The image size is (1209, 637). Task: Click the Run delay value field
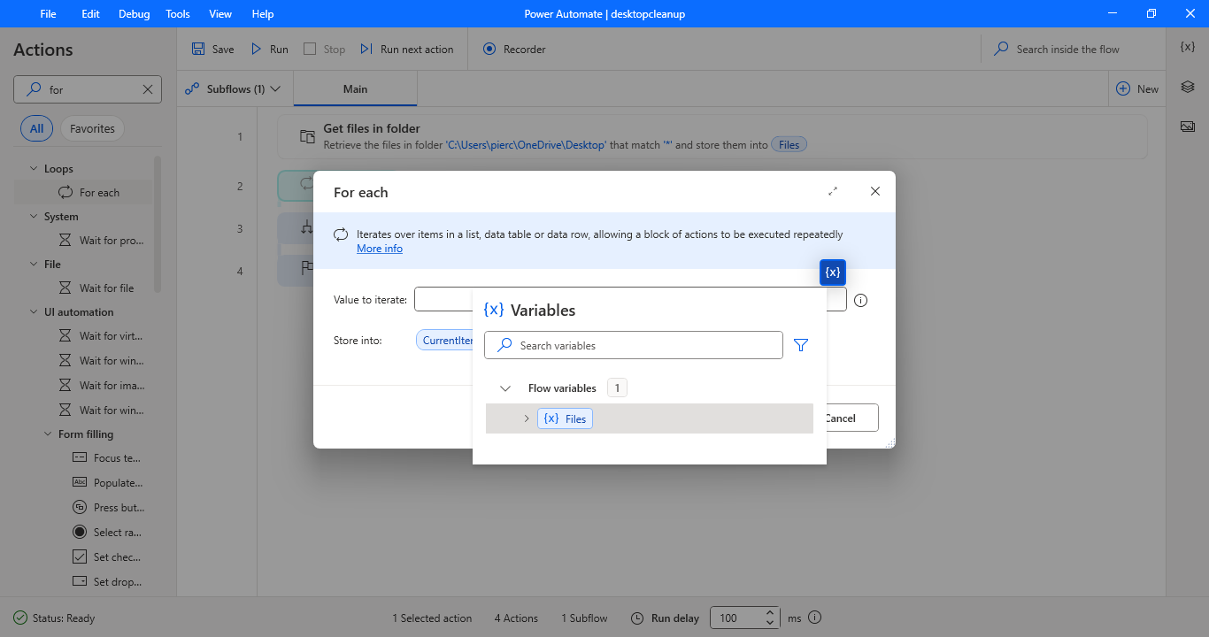pos(736,618)
